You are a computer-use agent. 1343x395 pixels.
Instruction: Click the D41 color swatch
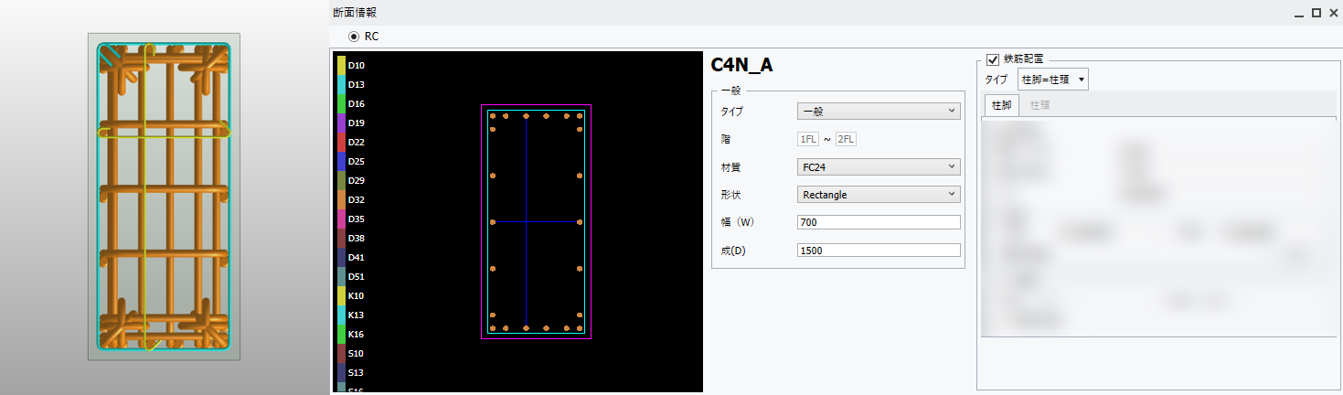tap(341, 257)
